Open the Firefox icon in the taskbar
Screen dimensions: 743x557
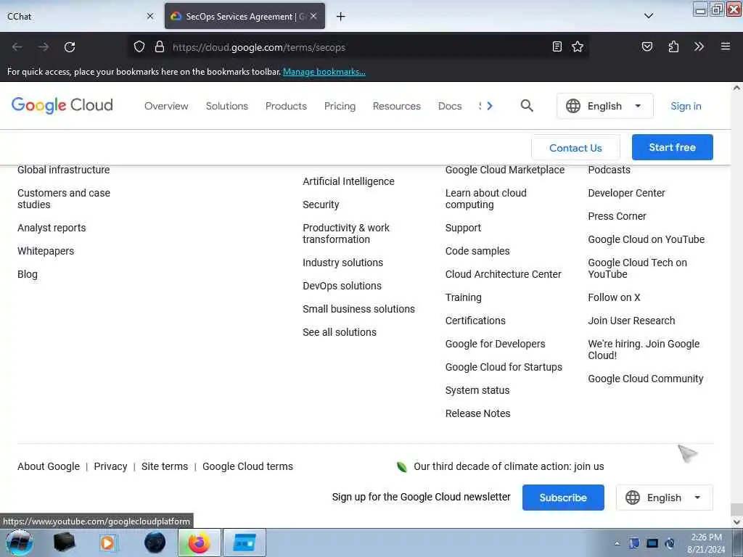(199, 542)
